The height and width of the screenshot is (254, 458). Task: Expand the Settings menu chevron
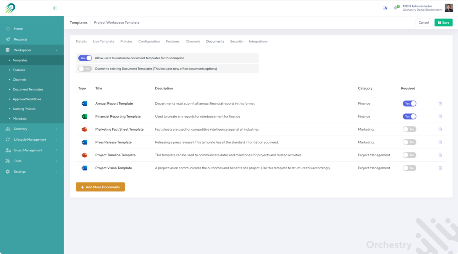point(56,171)
